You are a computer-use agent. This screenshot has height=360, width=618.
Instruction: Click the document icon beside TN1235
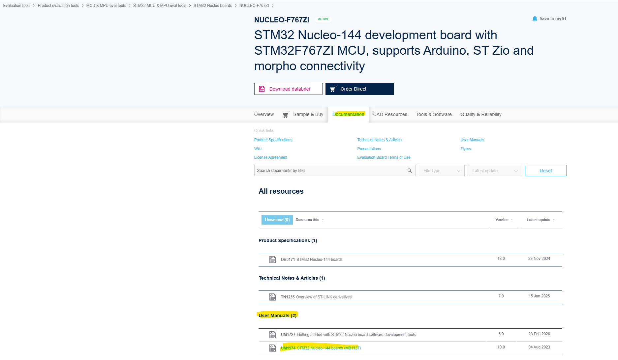coord(272,297)
